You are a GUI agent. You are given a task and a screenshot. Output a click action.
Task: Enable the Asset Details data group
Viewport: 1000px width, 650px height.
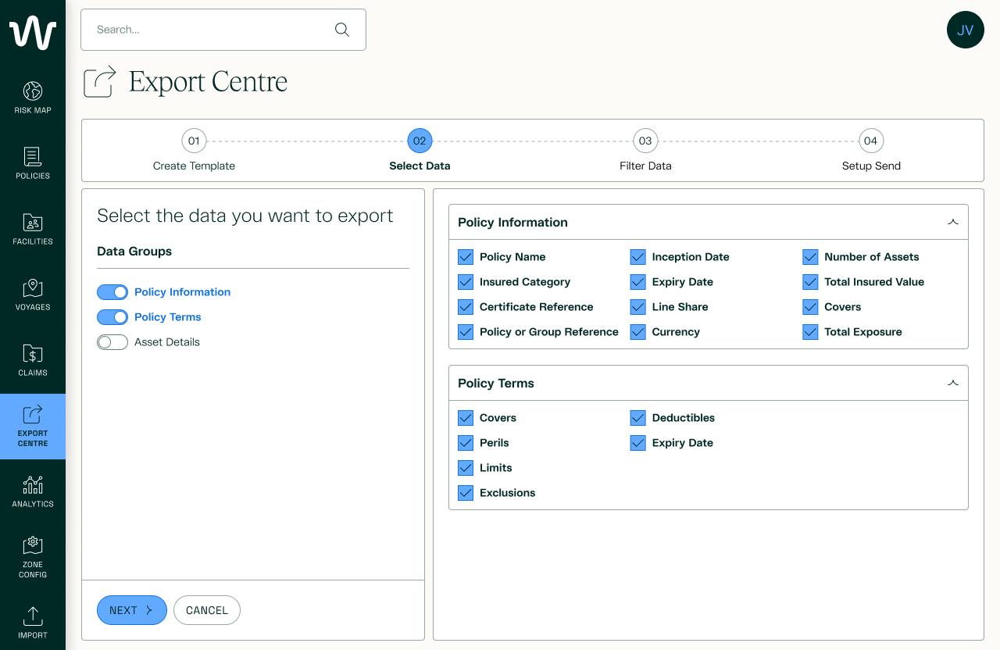pos(112,342)
